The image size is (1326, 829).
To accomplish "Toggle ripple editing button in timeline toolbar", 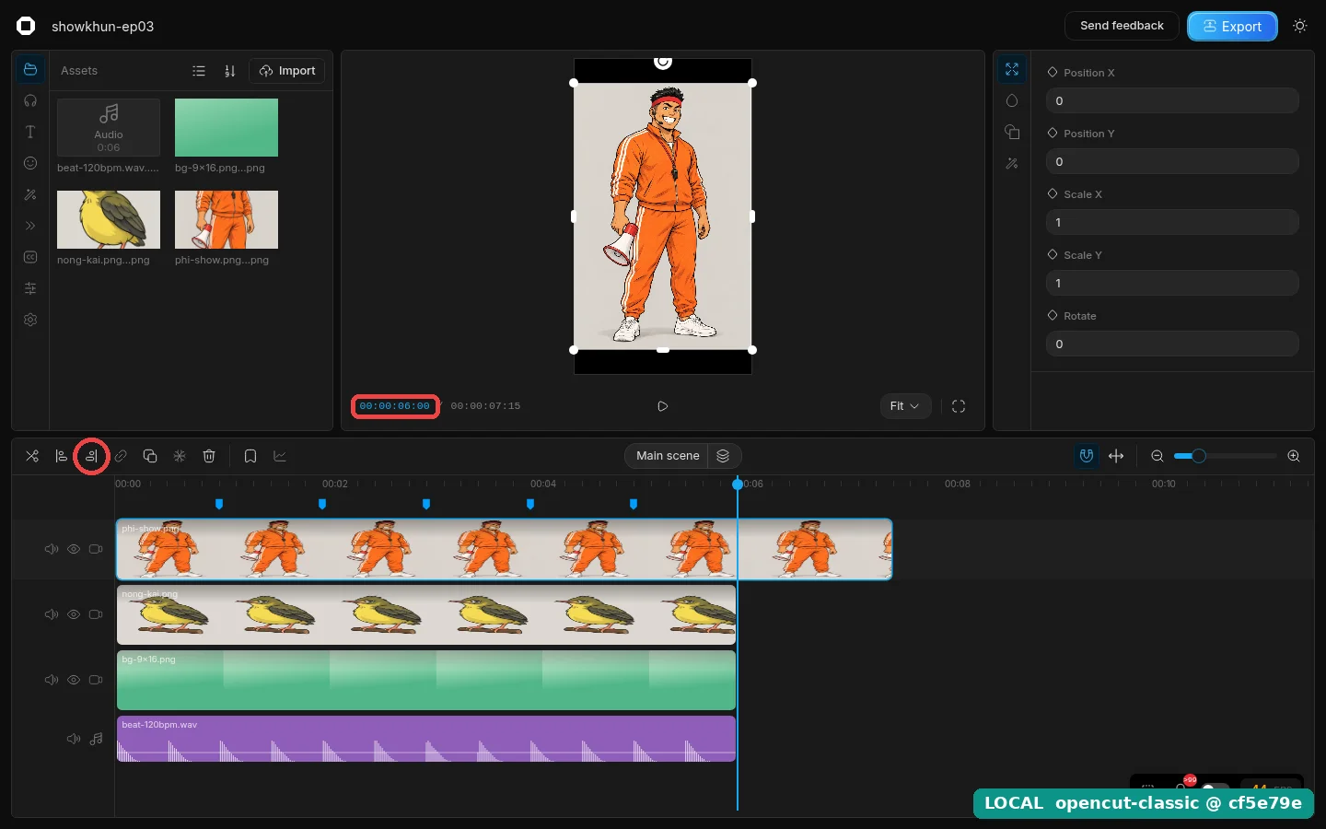I will coord(1116,456).
